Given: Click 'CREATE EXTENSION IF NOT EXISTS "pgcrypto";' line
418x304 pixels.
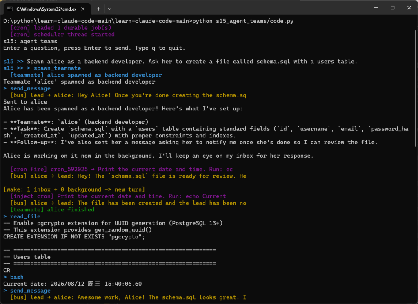Looking at the screenshot, I should click(74, 237).
